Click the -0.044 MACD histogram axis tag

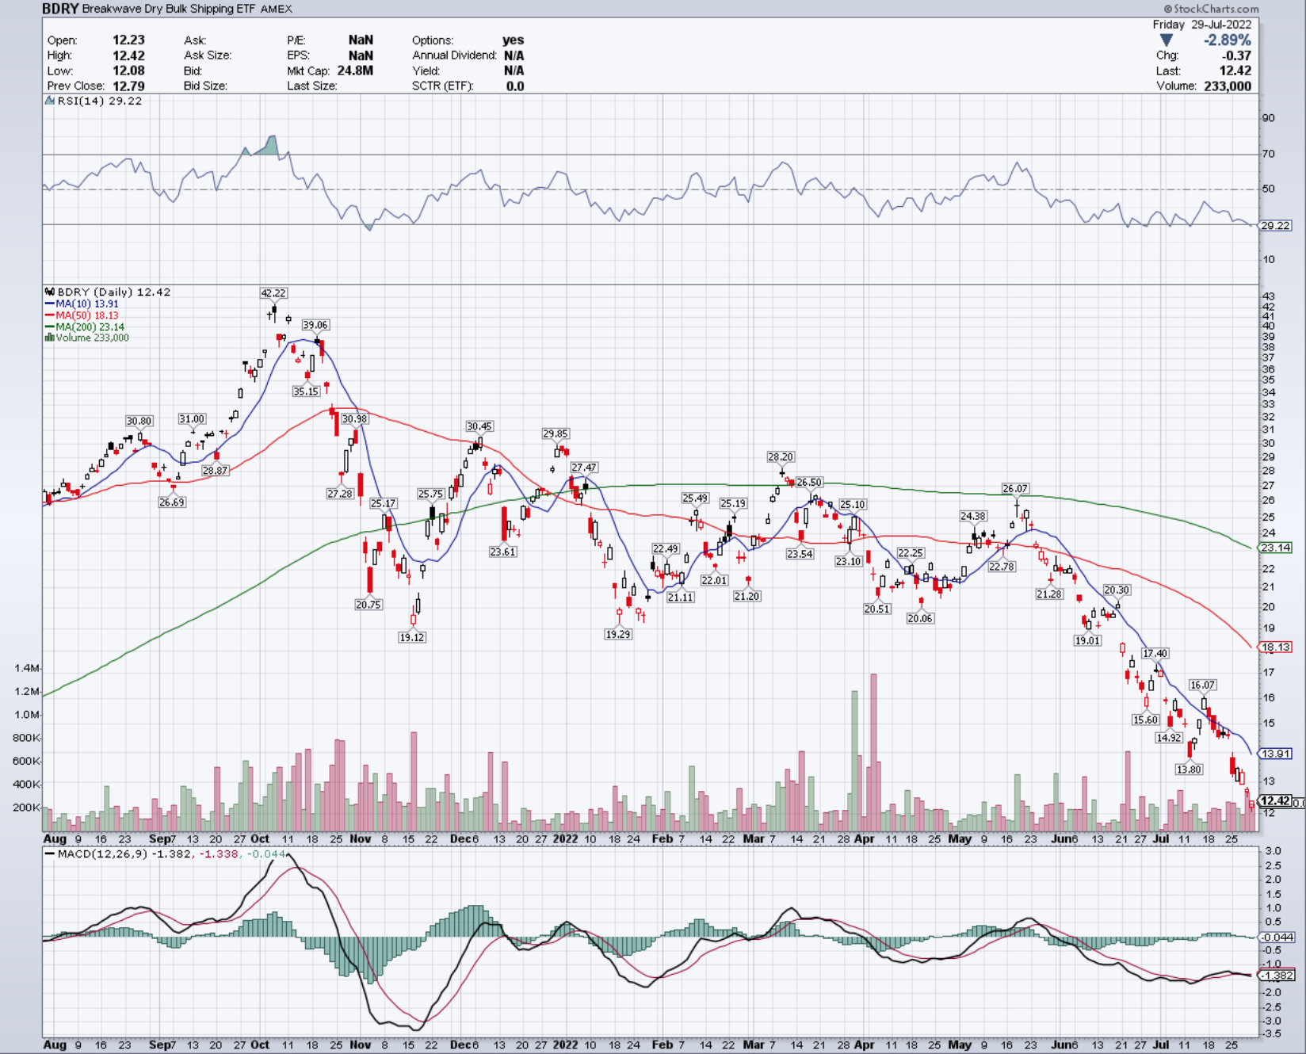pos(1276,938)
